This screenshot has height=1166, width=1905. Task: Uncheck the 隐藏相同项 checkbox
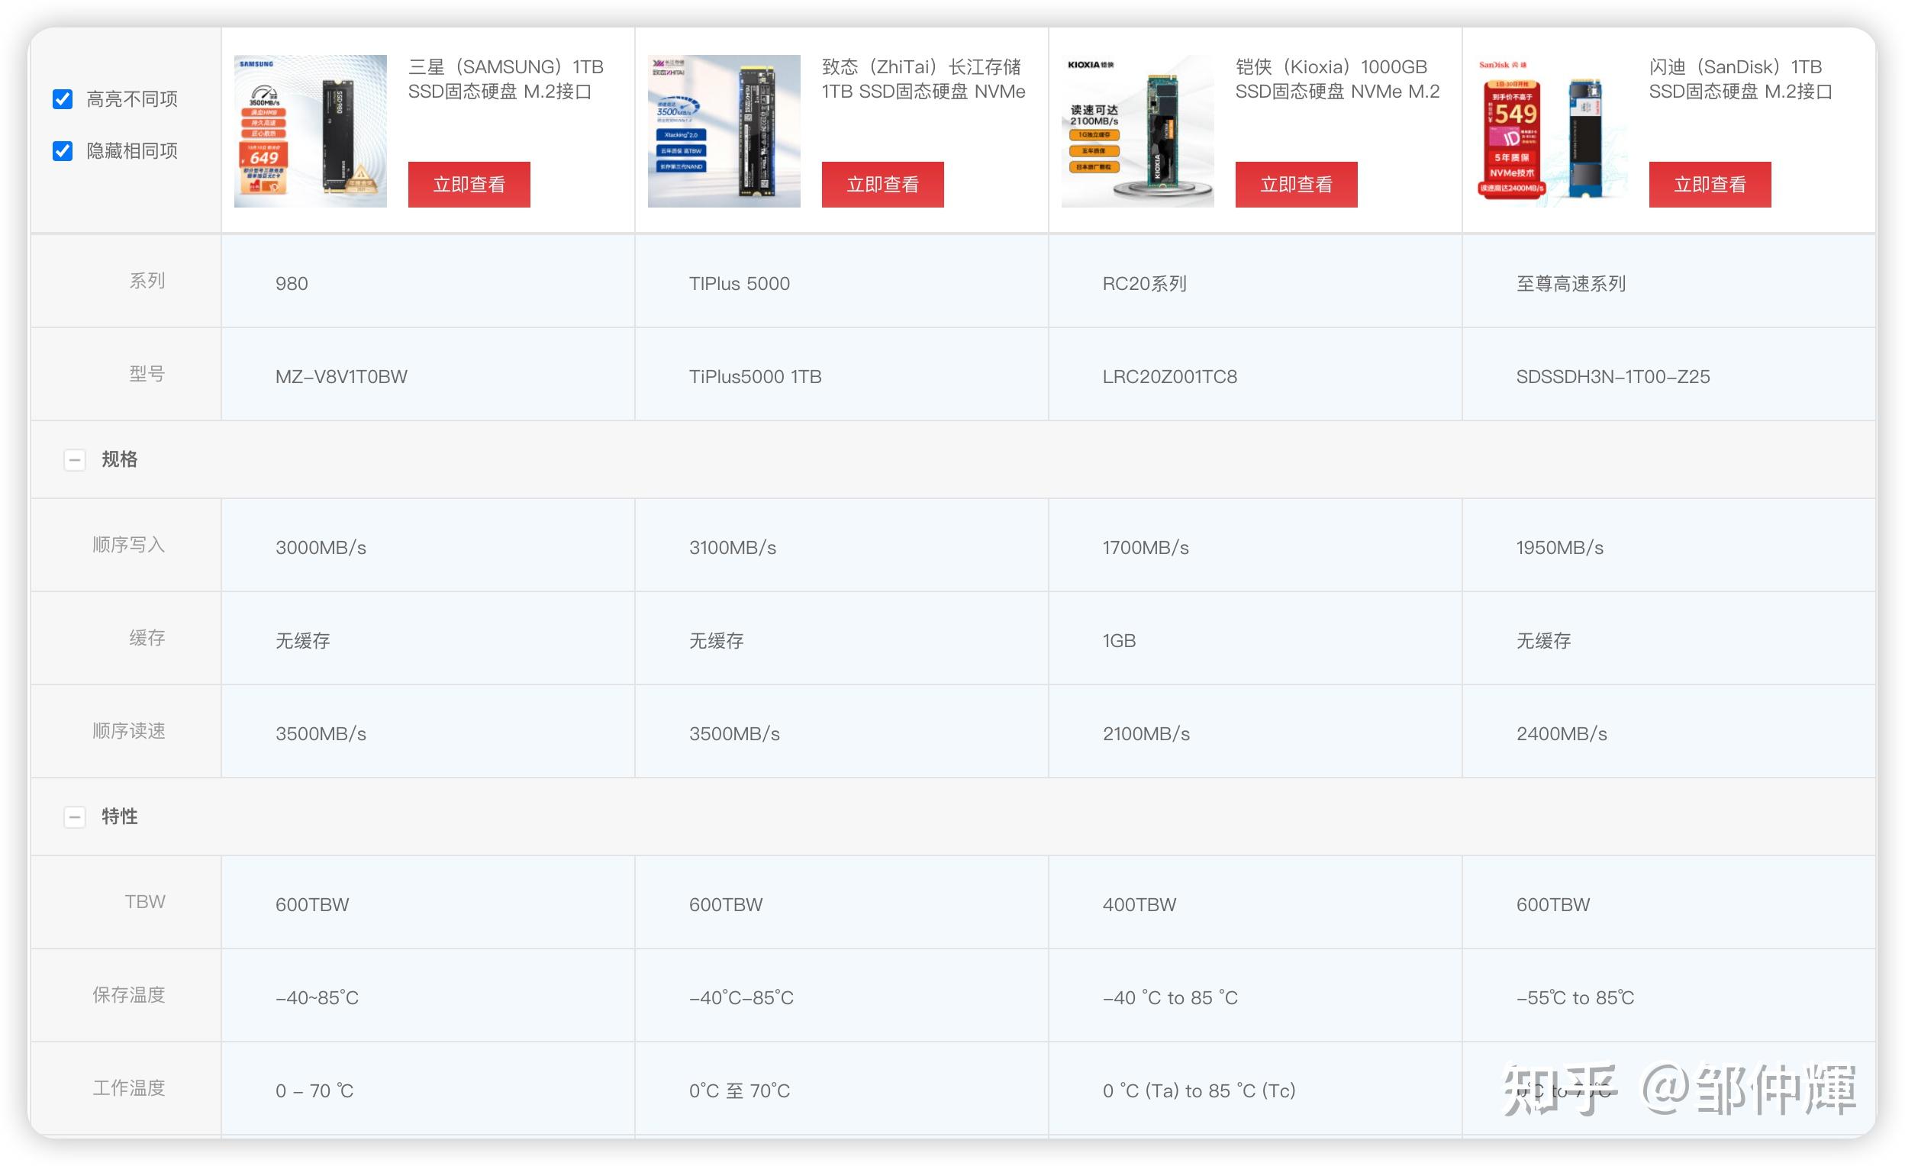tap(63, 151)
